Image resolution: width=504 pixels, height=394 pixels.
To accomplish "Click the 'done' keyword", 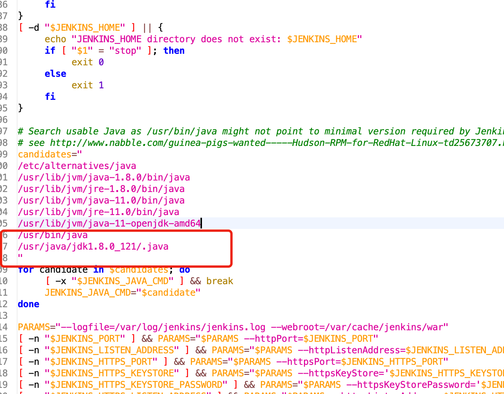I will (28, 304).
